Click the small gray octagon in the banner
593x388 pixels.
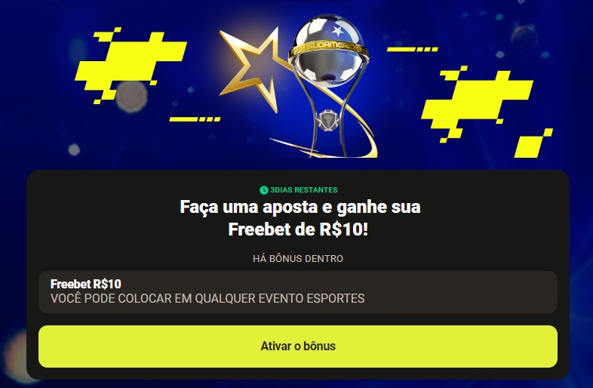[x=74, y=150]
